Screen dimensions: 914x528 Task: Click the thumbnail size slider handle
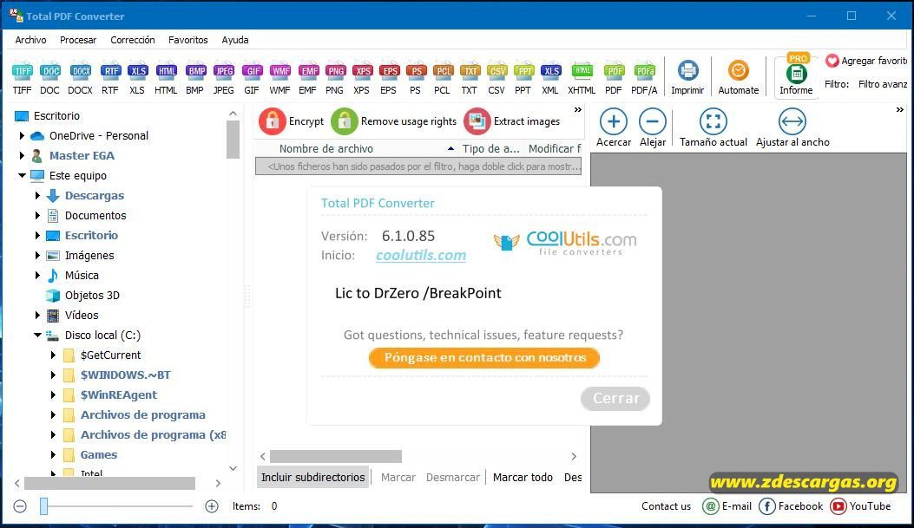(x=43, y=506)
